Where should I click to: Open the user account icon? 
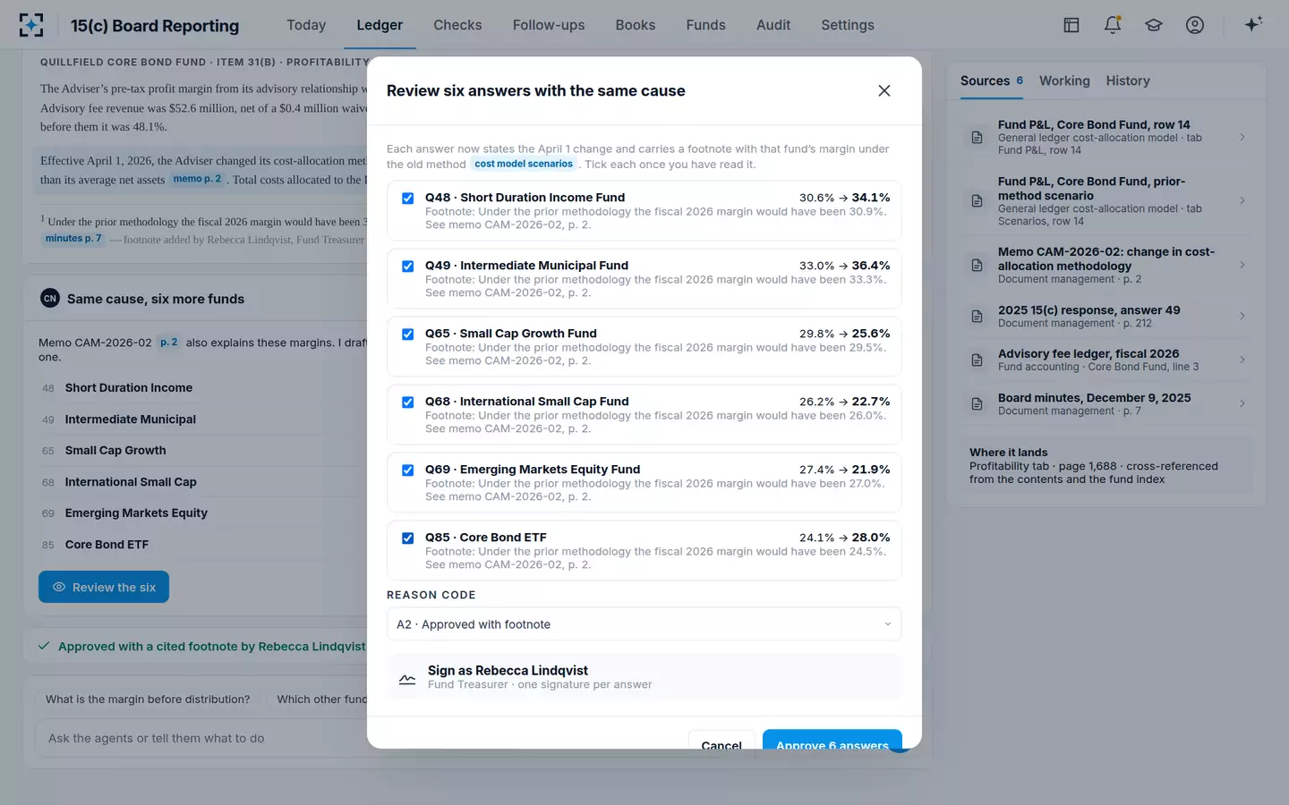[1195, 25]
